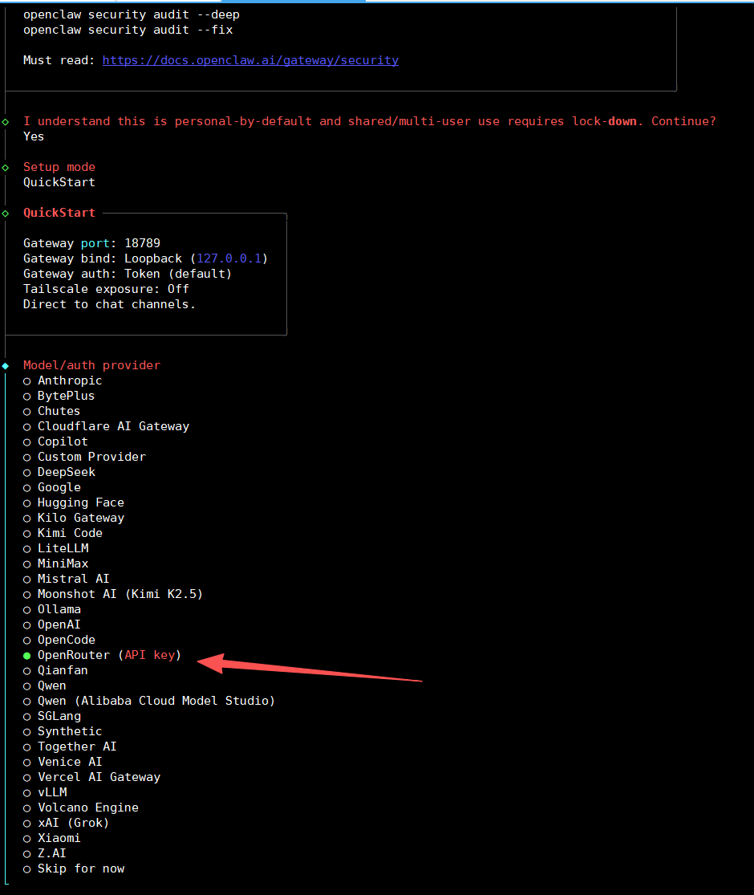Select the Kilo Gateway option

(74, 519)
